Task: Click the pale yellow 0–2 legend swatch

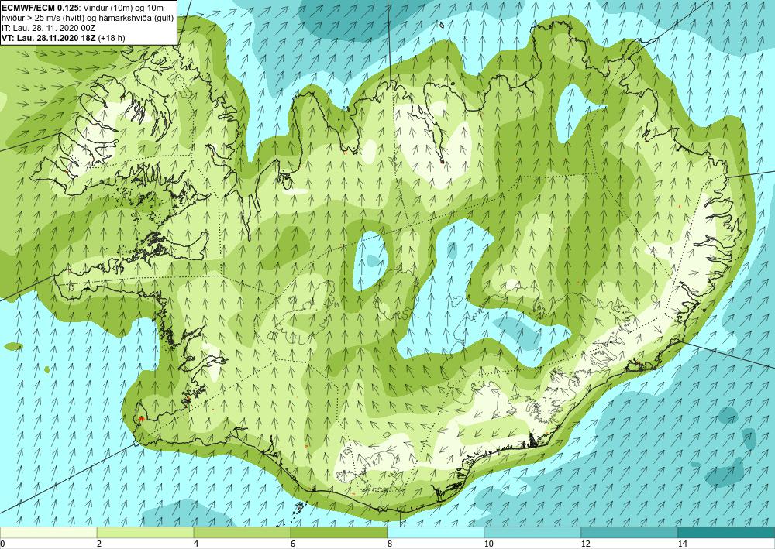Action: coord(48,532)
